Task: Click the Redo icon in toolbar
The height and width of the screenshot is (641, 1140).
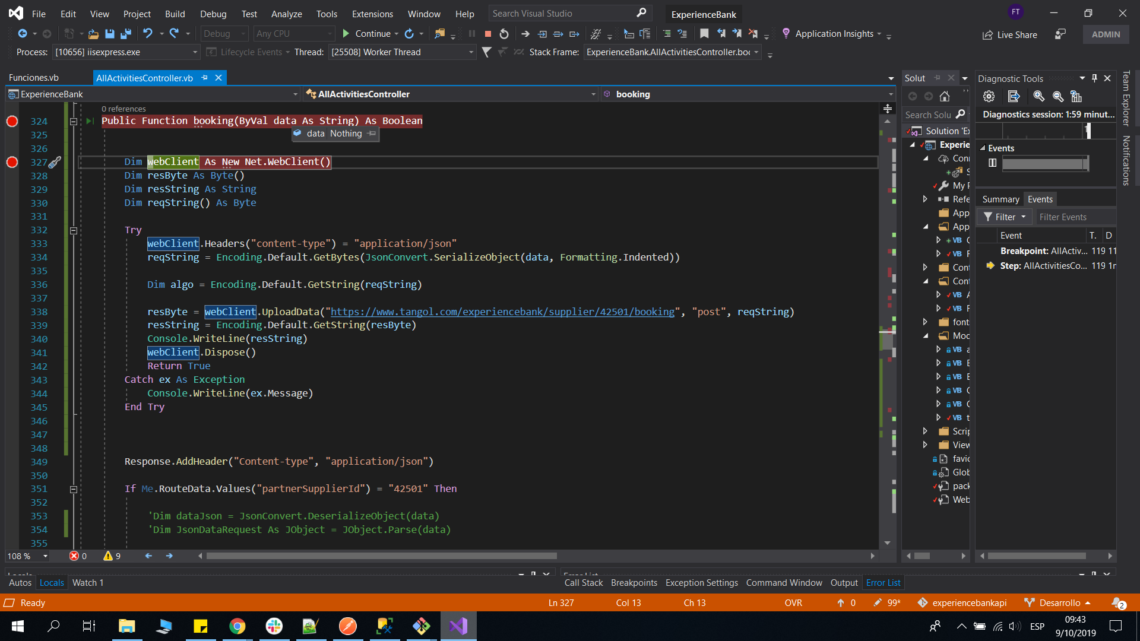Action: (x=174, y=34)
